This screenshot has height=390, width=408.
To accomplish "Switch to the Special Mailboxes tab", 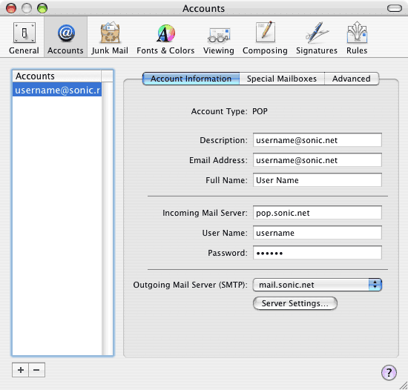I will 282,79.
